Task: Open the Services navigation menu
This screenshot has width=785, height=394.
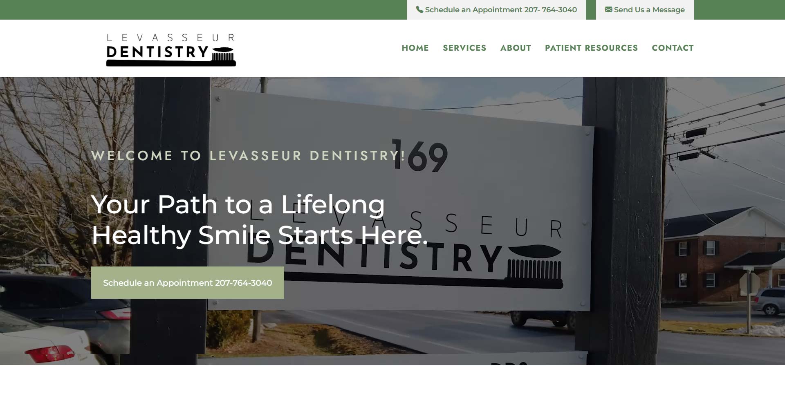Action: pos(464,48)
